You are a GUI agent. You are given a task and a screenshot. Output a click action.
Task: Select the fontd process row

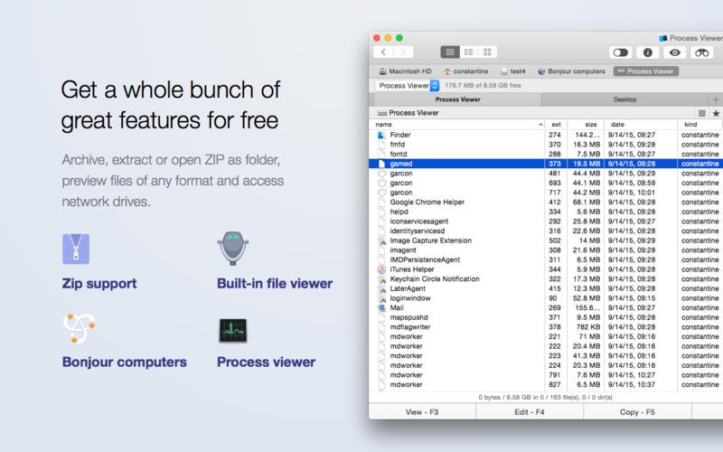[546, 154]
